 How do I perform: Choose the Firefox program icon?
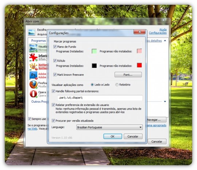point(34,84)
